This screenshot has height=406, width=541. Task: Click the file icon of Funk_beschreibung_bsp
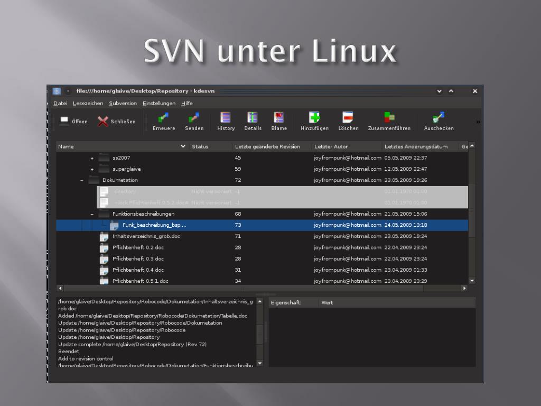pyautogui.click(x=114, y=225)
